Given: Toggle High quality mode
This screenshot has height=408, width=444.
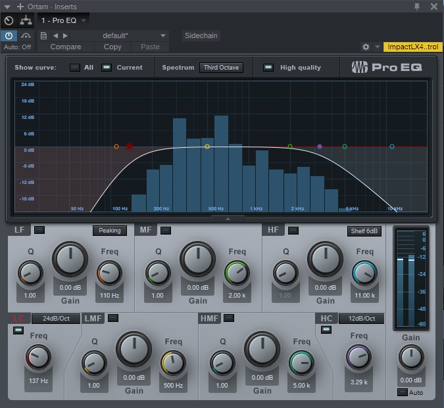Looking at the screenshot, I should point(268,68).
